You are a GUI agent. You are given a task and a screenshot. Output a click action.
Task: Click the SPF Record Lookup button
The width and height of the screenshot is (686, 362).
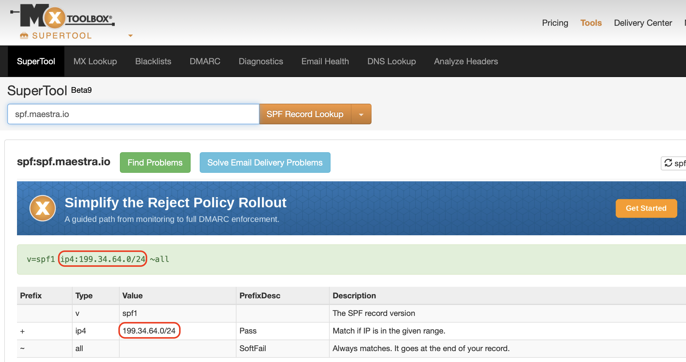pos(305,114)
